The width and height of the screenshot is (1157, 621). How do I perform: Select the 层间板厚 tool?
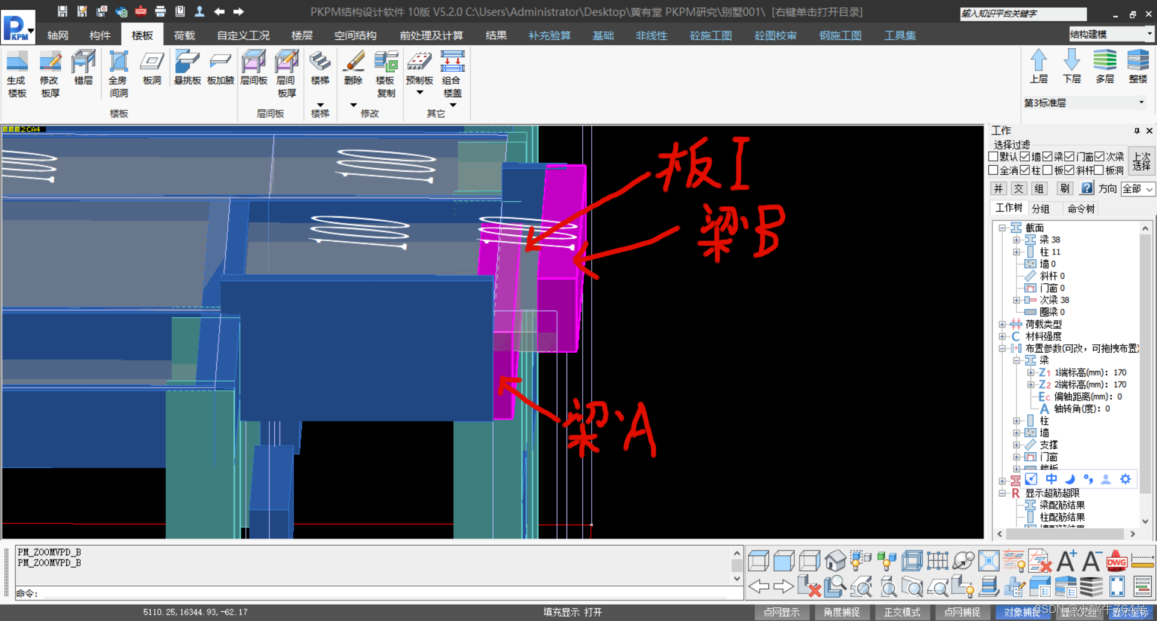[x=286, y=62]
